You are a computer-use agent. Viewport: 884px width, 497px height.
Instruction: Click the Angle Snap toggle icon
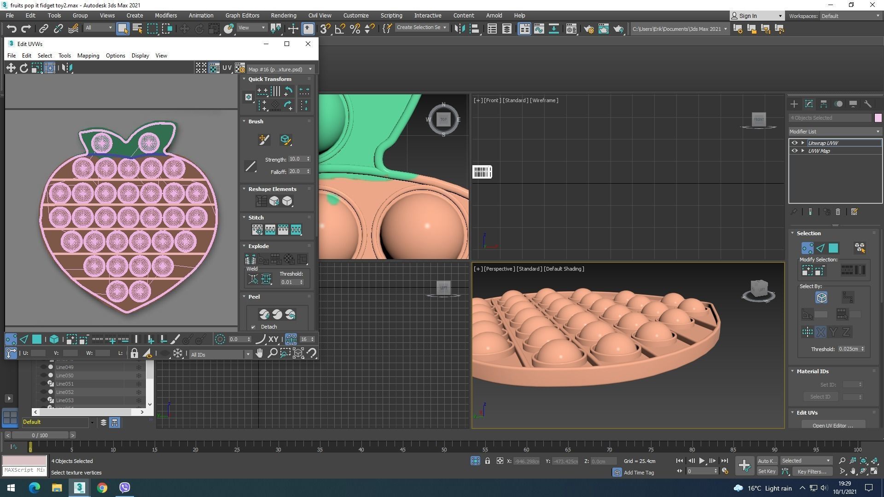click(340, 29)
